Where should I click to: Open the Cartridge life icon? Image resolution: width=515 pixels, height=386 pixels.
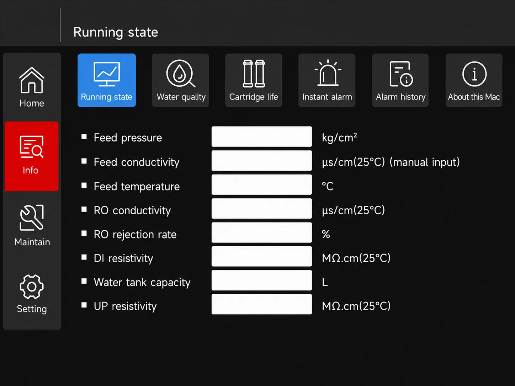254,74
